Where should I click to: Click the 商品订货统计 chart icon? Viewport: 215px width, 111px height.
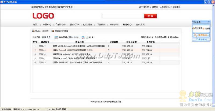33,31
